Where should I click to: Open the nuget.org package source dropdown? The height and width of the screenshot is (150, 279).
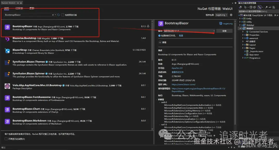[x=221, y=15]
